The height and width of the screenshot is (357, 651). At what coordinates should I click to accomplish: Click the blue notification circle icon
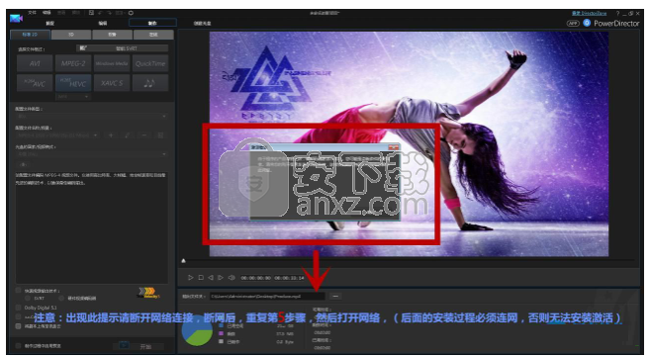(x=587, y=23)
